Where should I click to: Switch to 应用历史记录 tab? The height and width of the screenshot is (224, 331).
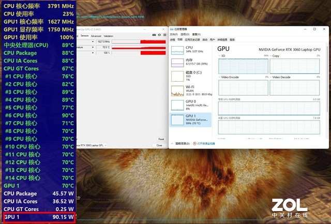click(192, 40)
